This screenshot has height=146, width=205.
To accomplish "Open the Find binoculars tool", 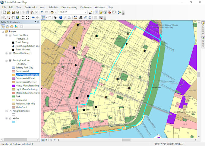I will pyautogui.click(x=81, y=17).
